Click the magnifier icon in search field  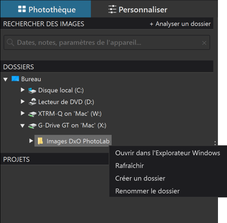[x=10, y=43]
